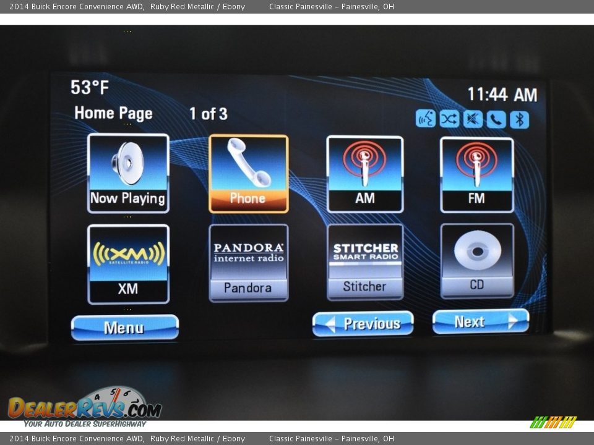Open the Menu button
Screen dimensions: 594x445
click(124, 328)
